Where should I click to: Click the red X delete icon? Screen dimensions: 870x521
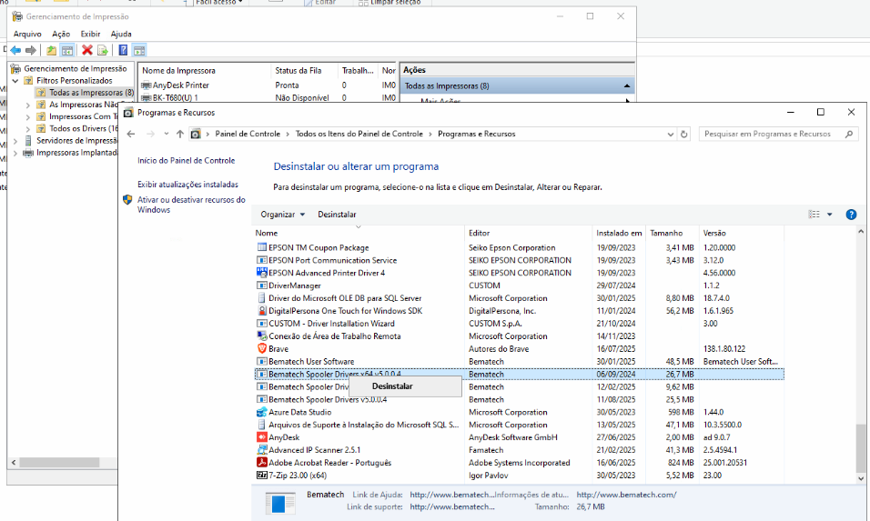pos(87,50)
